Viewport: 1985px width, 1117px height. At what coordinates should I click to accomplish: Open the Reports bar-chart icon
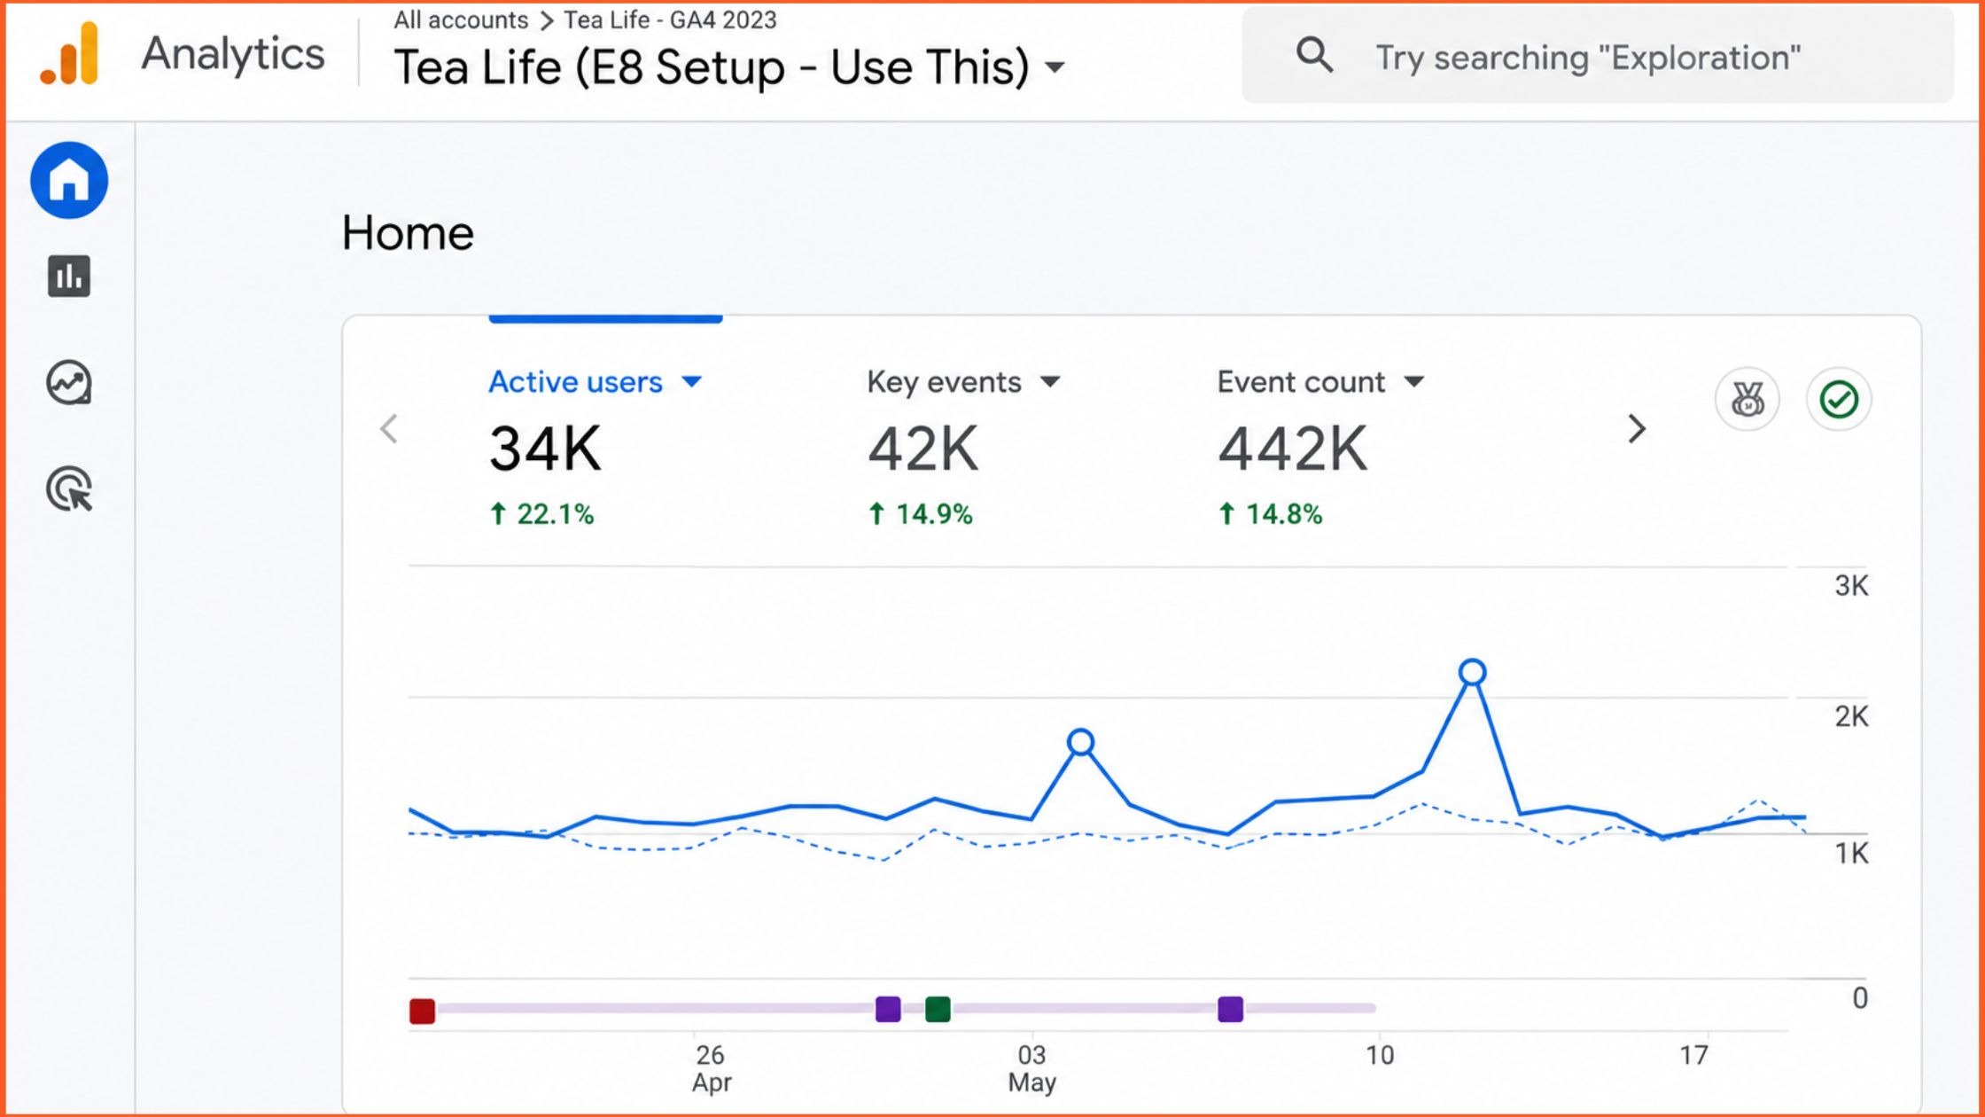pyautogui.click(x=69, y=276)
